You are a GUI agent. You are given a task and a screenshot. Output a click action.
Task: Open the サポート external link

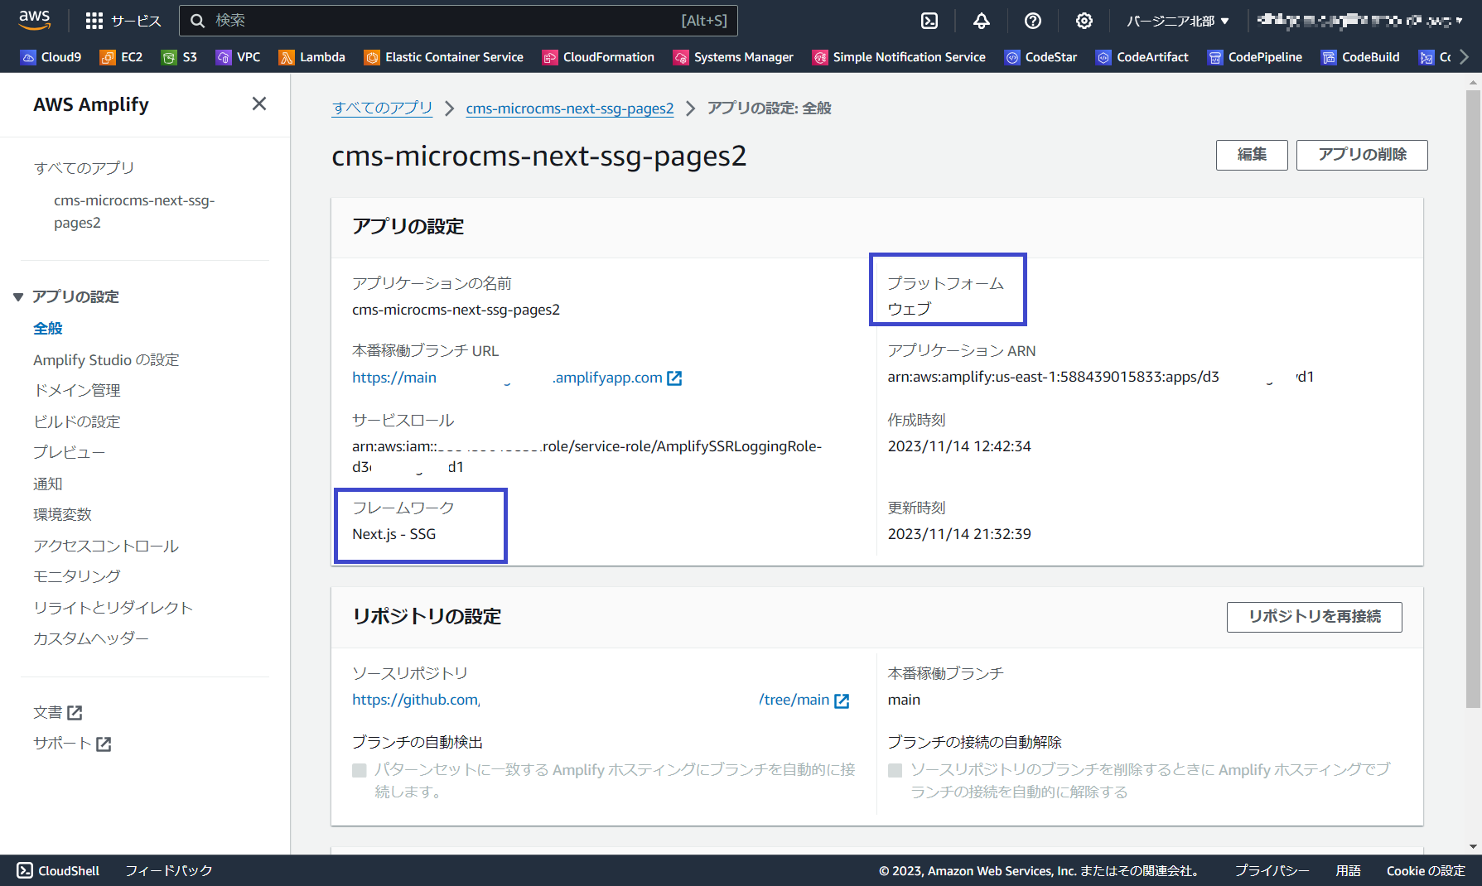click(x=72, y=744)
